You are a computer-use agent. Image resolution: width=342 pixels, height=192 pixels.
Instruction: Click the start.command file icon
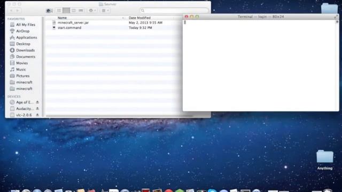54,28
